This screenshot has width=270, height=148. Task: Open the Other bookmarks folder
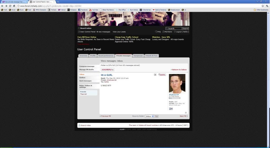[261, 10]
